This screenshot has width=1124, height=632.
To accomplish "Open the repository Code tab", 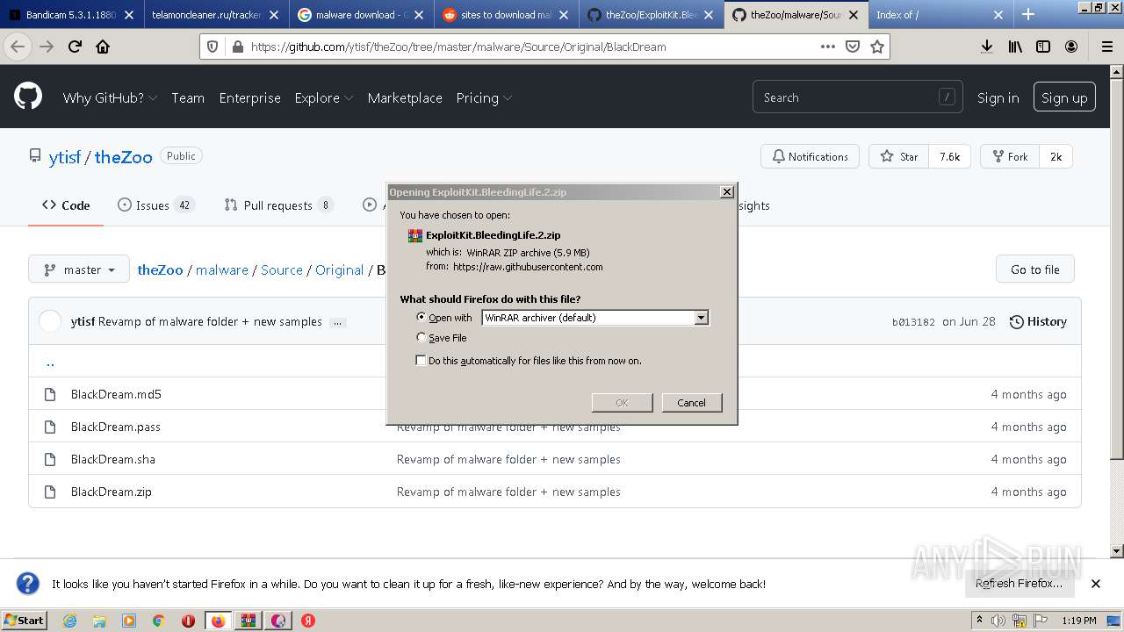I will coord(66,205).
